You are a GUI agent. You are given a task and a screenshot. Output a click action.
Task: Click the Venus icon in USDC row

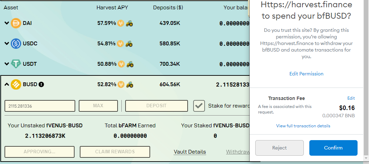coord(120,44)
